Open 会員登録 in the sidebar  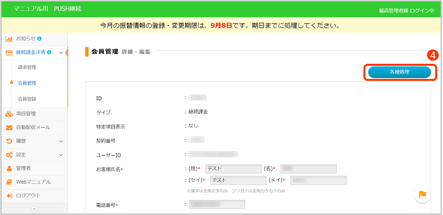coord(27,99)
